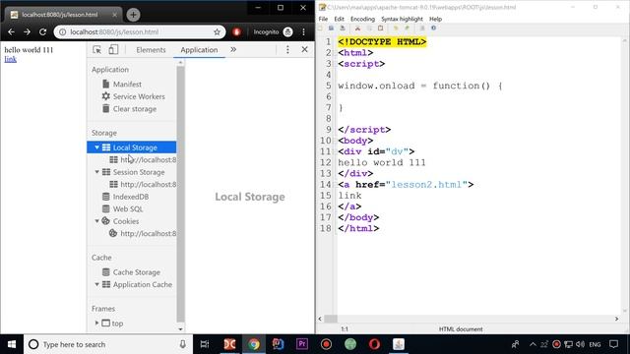Open notification center icon
Screen dimensions: 630x354
coord(613,344)
